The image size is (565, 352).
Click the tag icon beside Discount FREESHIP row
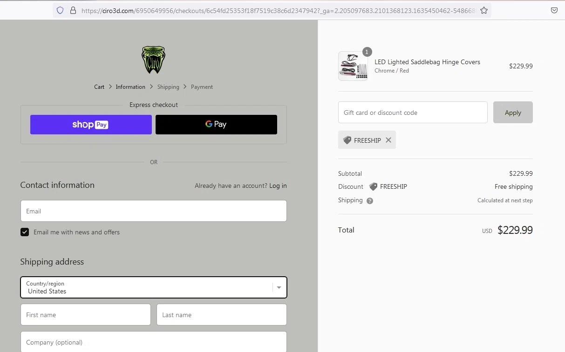pyautogui.click(x=373, y=186)
